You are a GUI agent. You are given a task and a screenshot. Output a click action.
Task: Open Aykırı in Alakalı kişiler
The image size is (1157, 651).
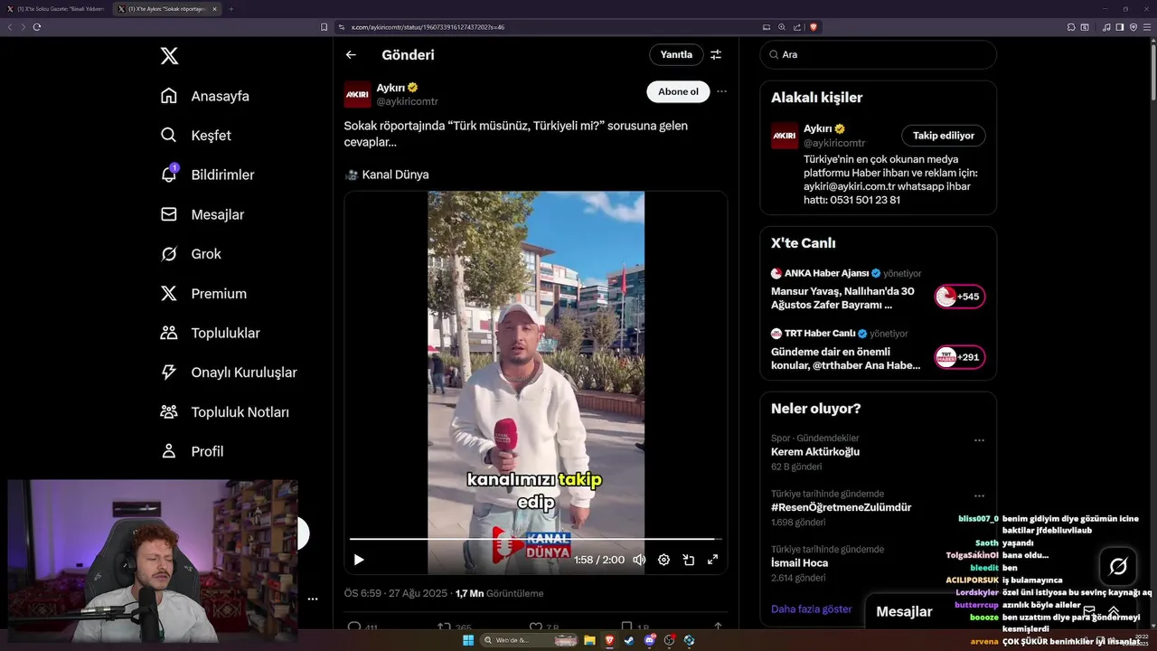click(816, 128)
